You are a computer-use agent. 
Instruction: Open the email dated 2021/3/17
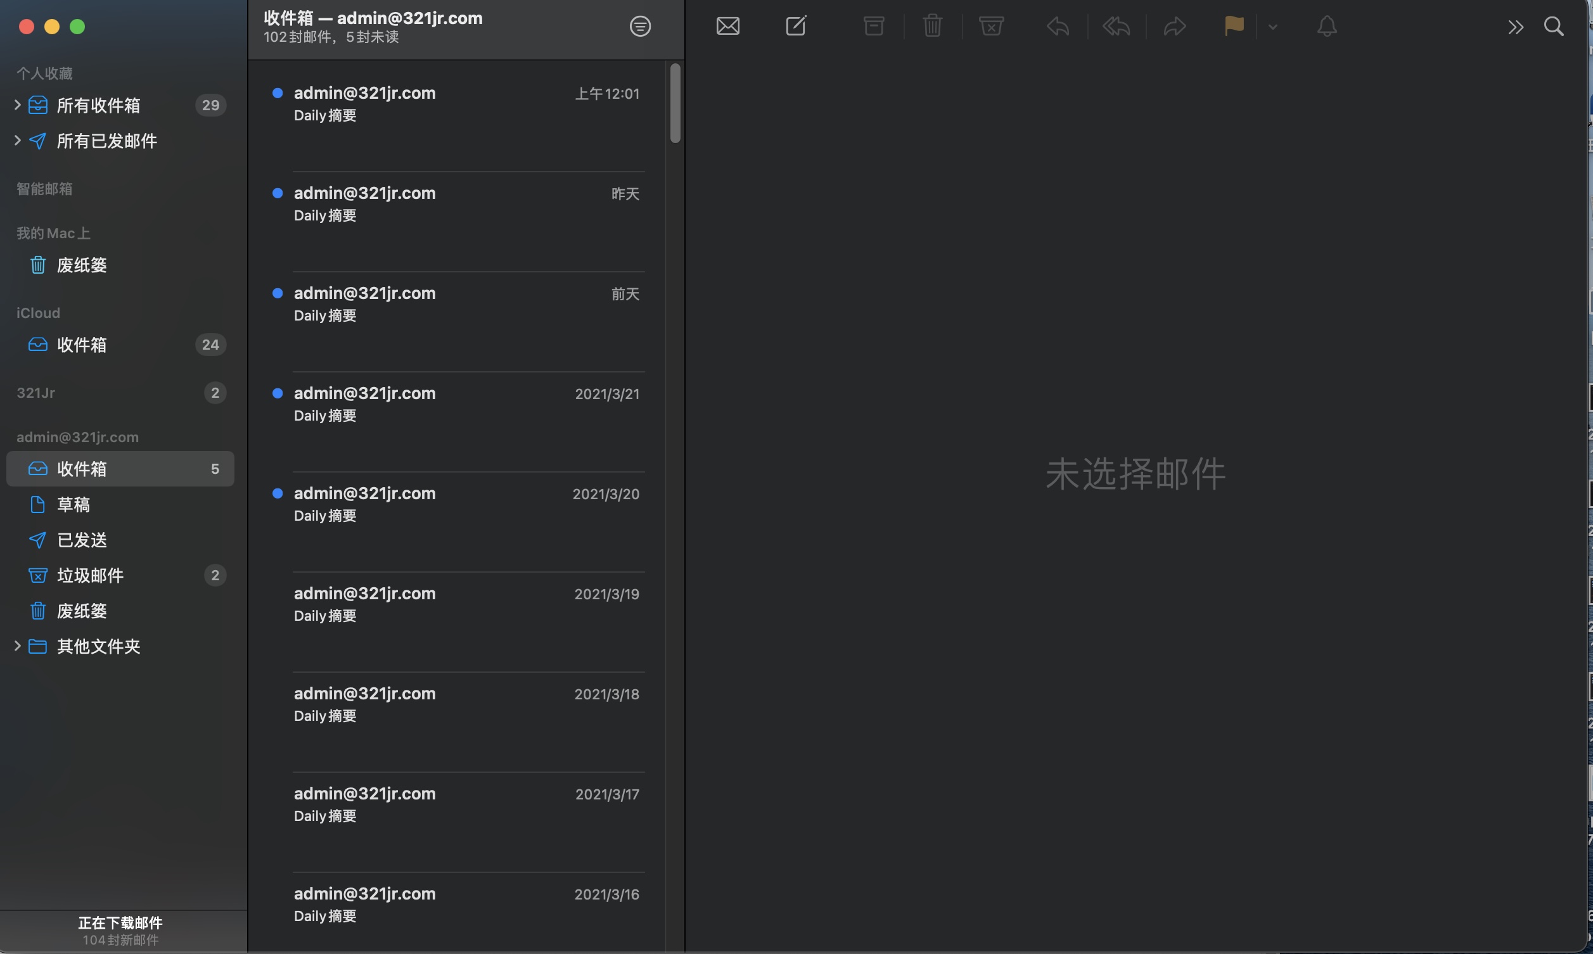tap(457, 823)
